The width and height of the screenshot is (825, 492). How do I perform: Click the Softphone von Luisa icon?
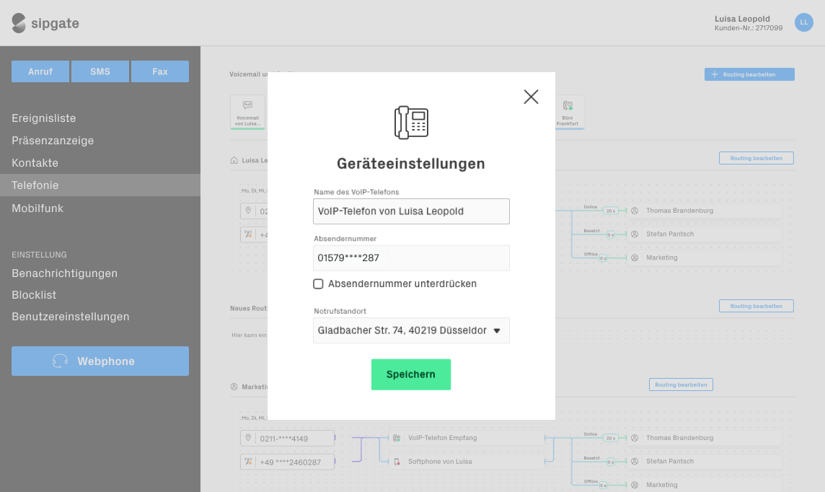coord(397,462)
